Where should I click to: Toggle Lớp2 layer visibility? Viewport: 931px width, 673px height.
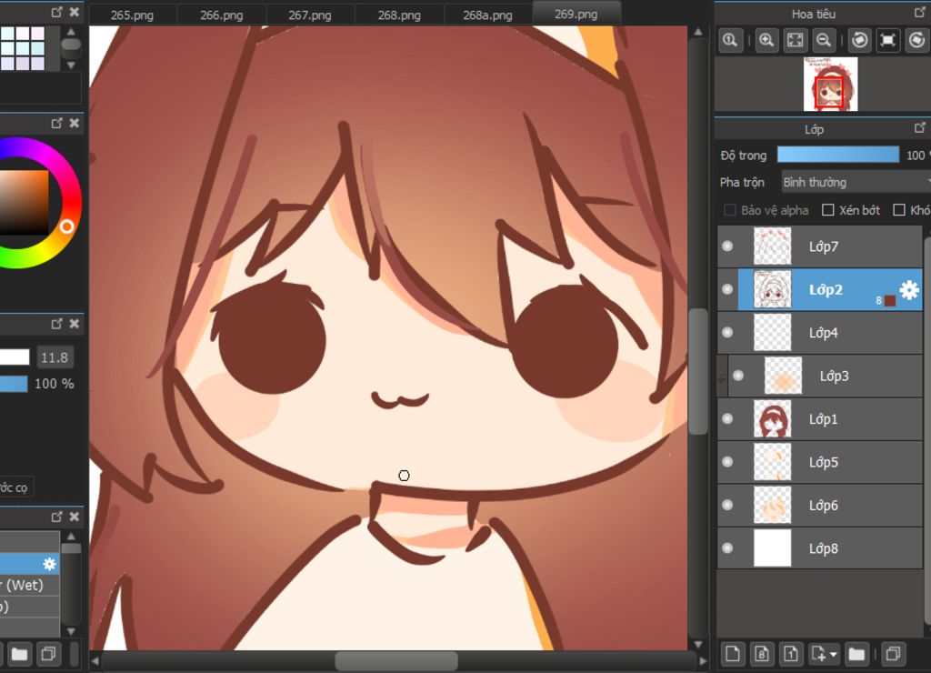[x=727, y=289]
